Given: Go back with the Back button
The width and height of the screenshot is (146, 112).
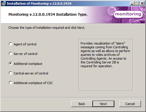Looking at the screenshot, I should [82, 104].
